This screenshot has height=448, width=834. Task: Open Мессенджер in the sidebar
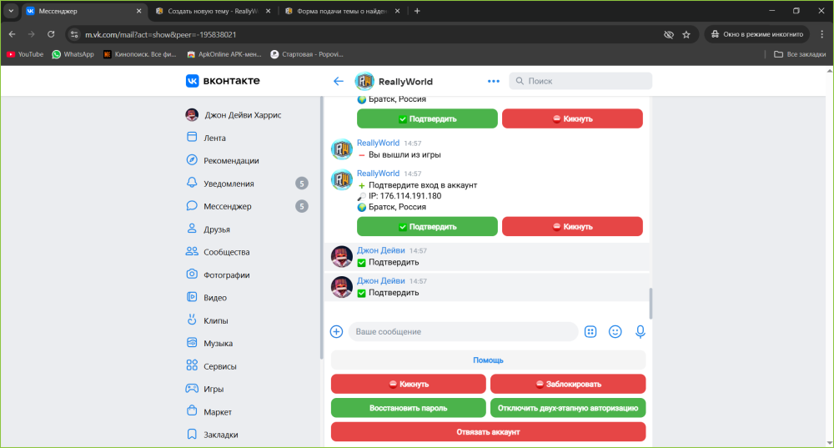(x=227, y=206)
